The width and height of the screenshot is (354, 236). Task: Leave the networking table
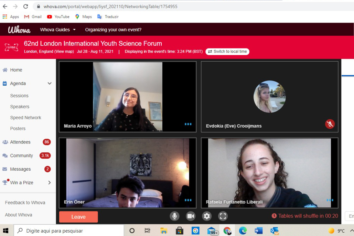click(x=78, y=217)
